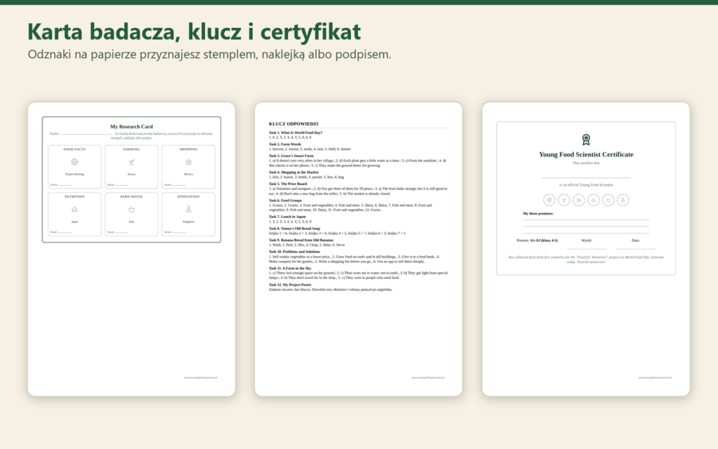Click the 'Singapore' caption
This screenshot has height=449, width=718.
[x=188, y=222]
